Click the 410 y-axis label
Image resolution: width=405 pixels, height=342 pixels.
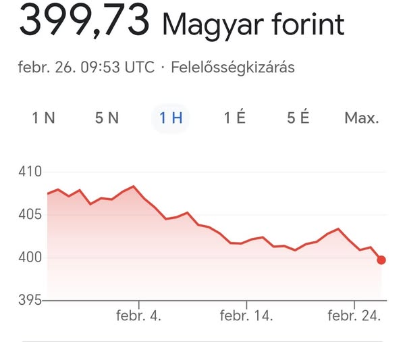click(31, 172)
